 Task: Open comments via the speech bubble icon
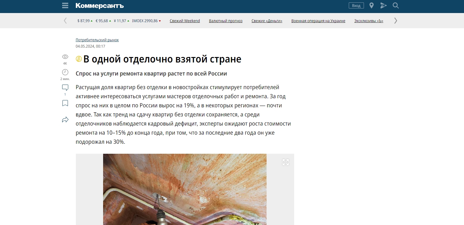coord(65,88)
